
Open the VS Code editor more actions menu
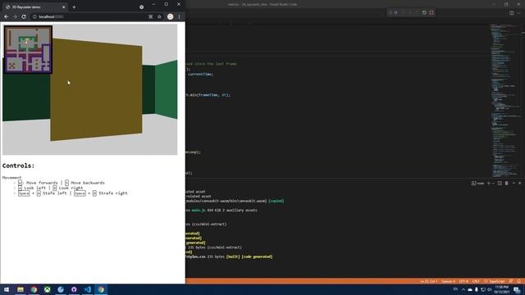(518, 13)
